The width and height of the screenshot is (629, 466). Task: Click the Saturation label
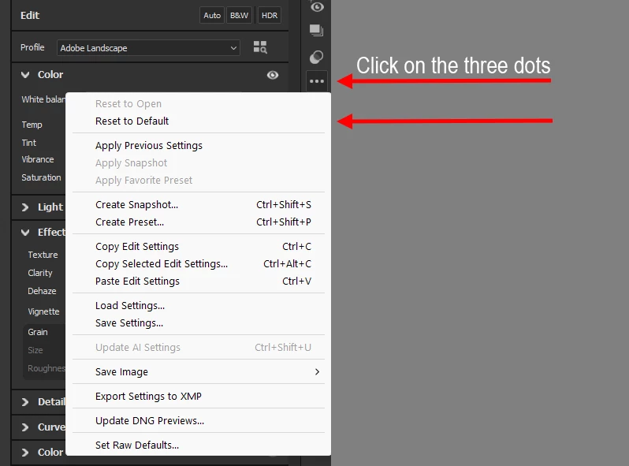(41, 177)
